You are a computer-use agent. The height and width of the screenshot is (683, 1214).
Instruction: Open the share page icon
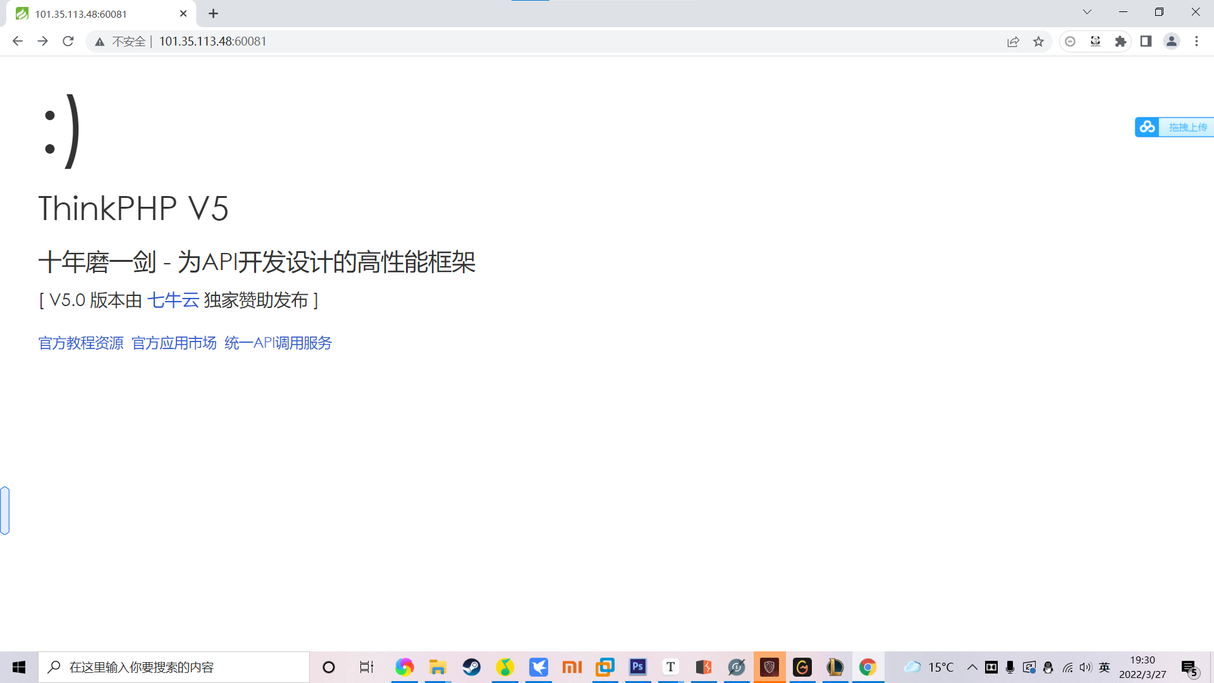[x=1013, y=41]
